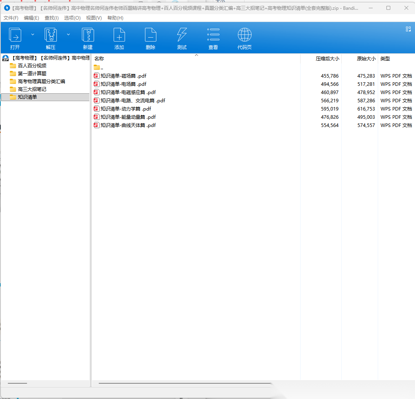Open the 选项(O) menu
Viewport: 415px width, 399px height.
point(72,18)
